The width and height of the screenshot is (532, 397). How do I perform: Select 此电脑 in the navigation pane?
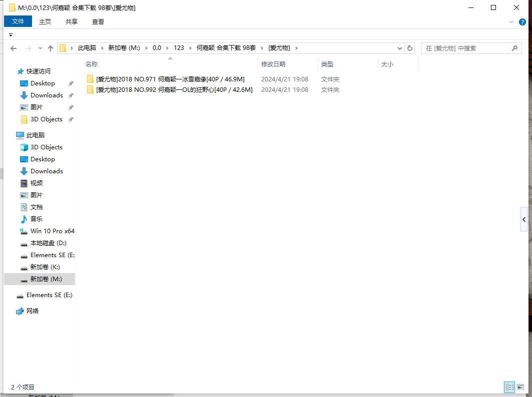point(36,135)
